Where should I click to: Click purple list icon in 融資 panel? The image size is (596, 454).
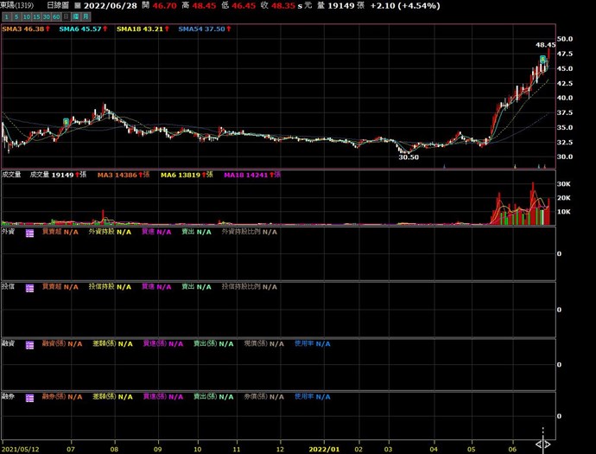pyautogui.click(x=29, y=343)
